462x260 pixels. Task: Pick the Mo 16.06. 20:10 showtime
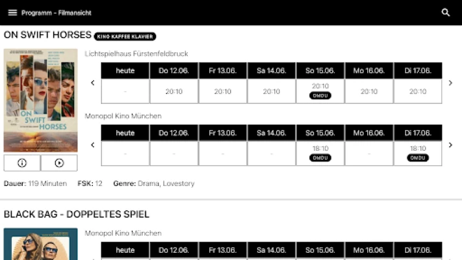click(x=369, y=92)
